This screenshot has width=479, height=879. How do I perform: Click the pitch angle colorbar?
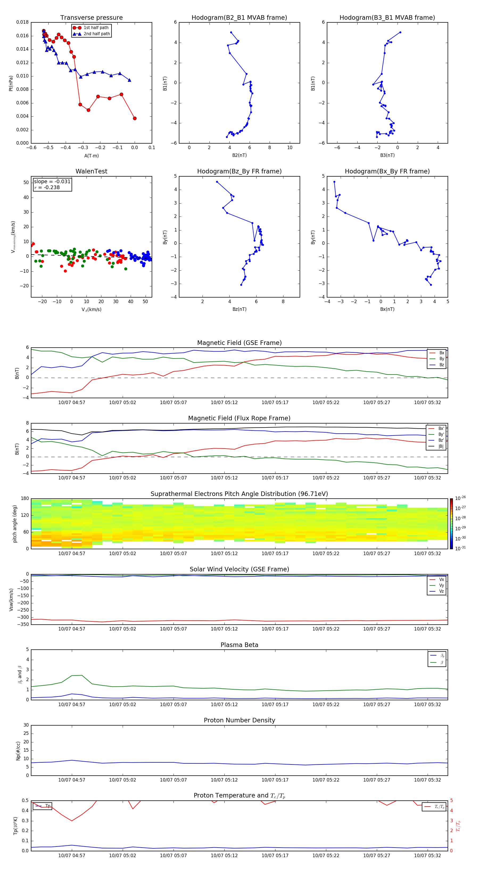coord(451,524)
